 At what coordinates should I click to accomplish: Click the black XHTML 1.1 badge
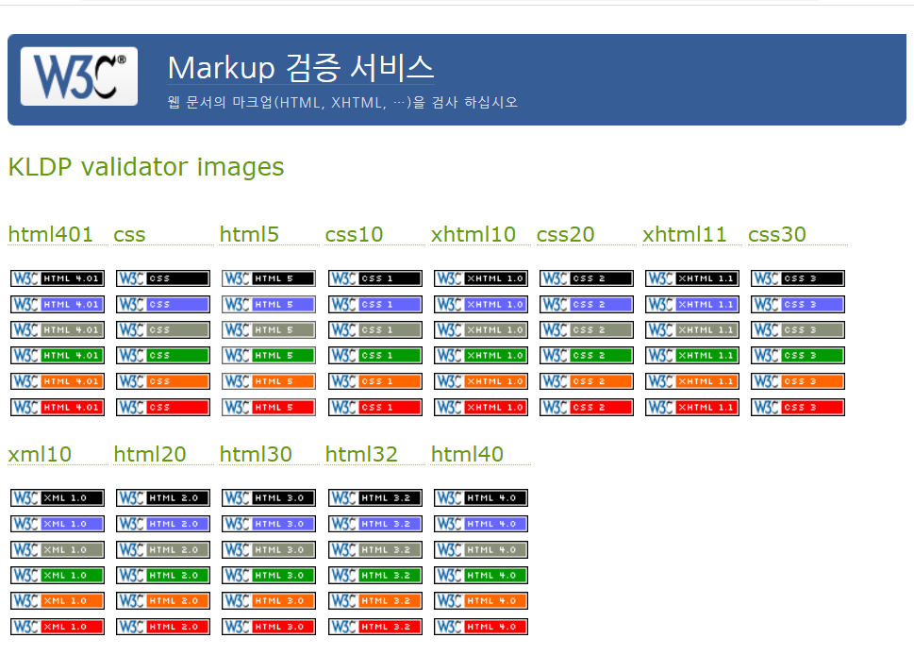692,278
